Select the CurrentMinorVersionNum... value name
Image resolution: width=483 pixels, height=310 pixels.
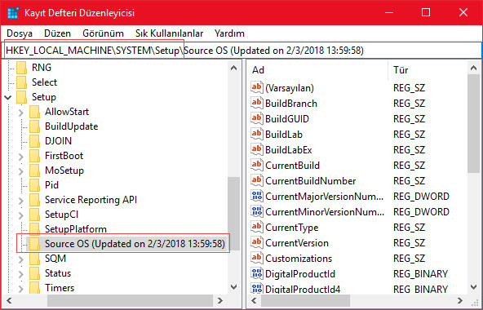click(325, 212)
